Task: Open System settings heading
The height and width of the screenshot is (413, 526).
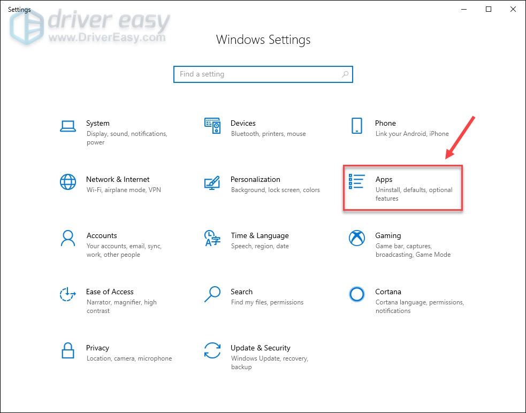Action: coord(97,123)
